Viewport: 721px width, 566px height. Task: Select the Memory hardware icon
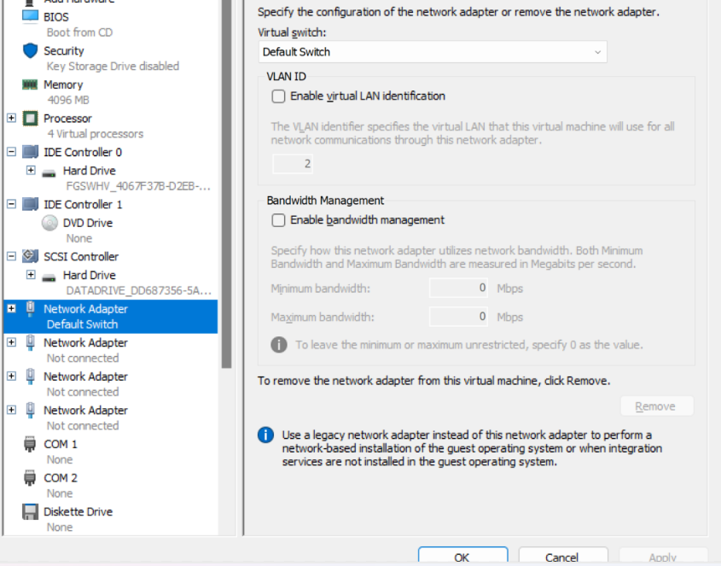tap(28, 85)
